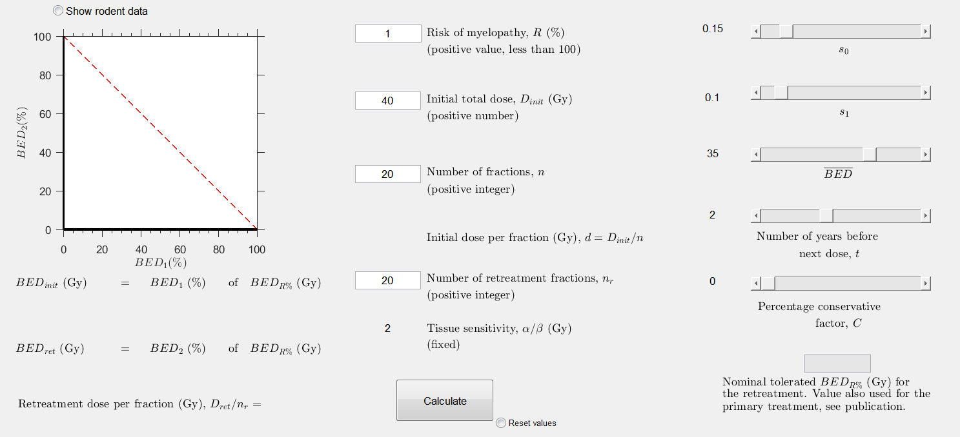Viewport: 960px width, 437px height.
Task: Click left arrow of s1 slider
Action: pyautogui.click(x=756, y=93)
